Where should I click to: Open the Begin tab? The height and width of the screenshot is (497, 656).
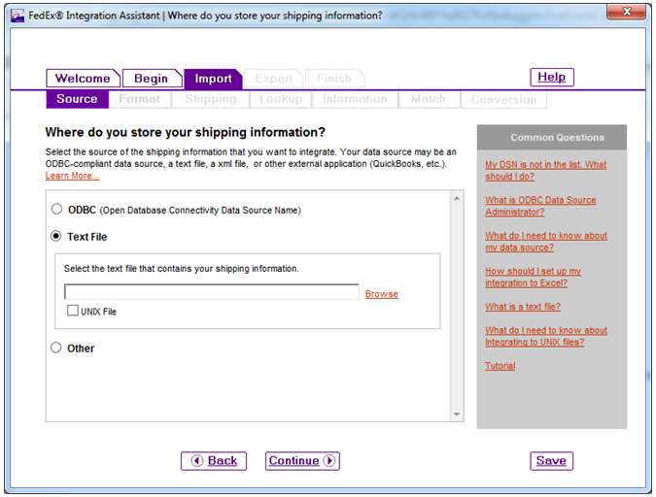(x=152, y=79)
